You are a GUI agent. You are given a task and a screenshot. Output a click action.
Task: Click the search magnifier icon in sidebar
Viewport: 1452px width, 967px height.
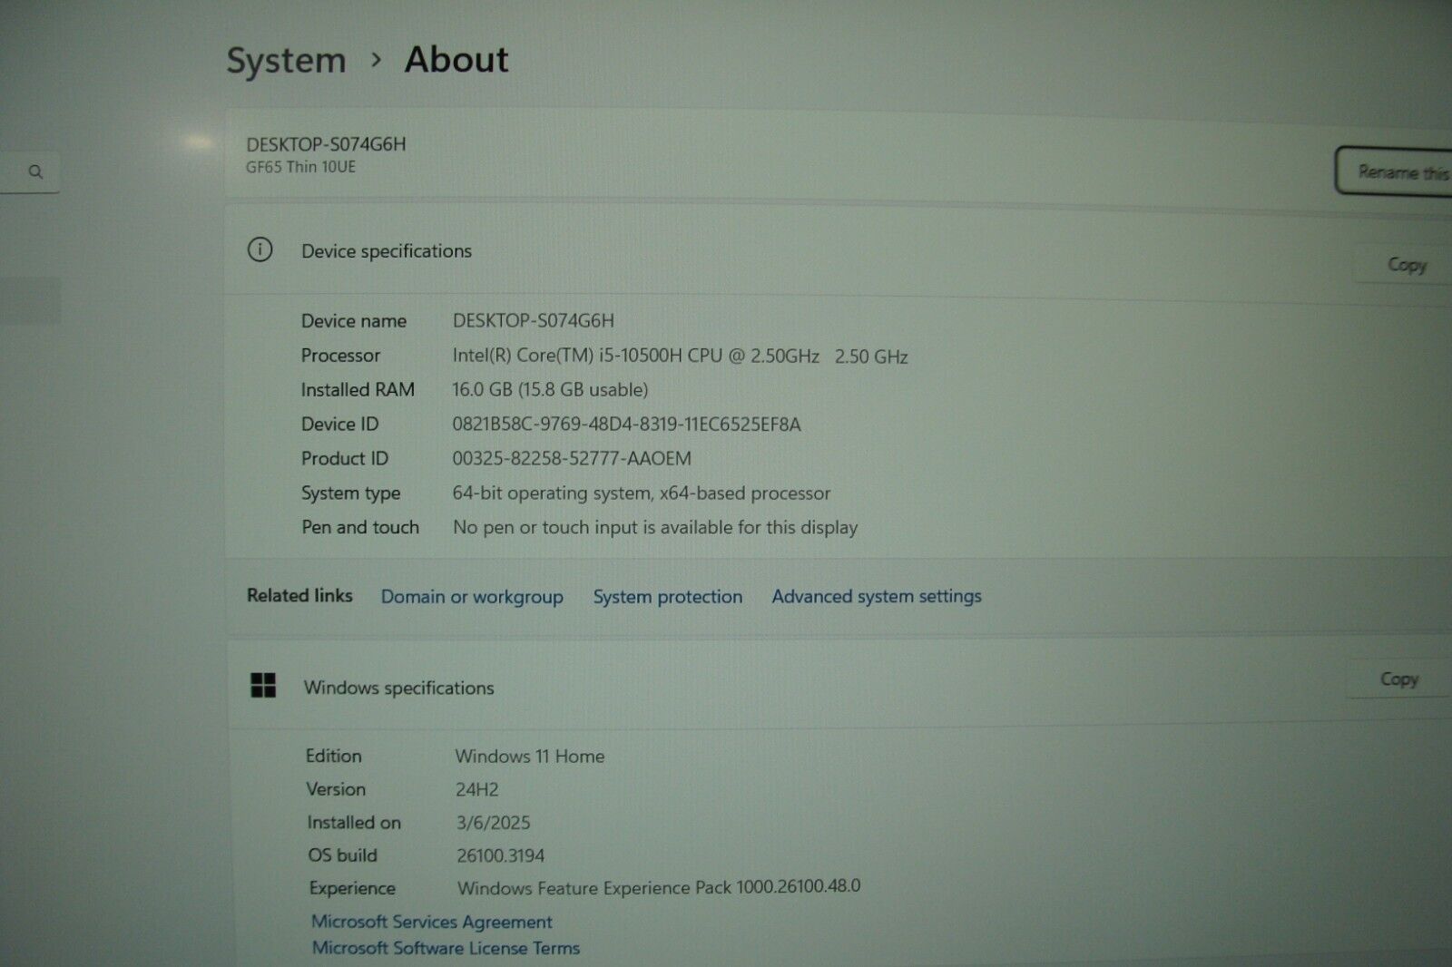pos(35,171)
